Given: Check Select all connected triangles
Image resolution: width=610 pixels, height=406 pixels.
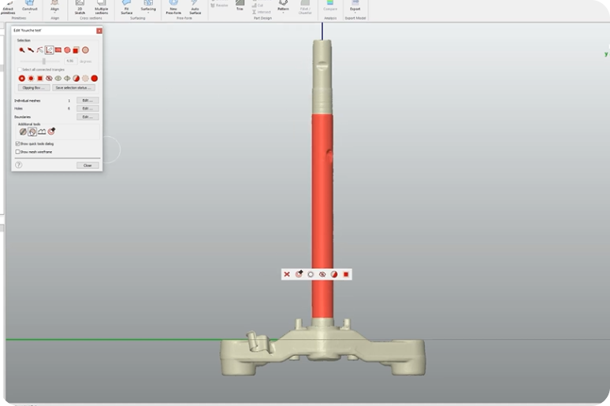Looking at the screenshot, I should (20, 69).
